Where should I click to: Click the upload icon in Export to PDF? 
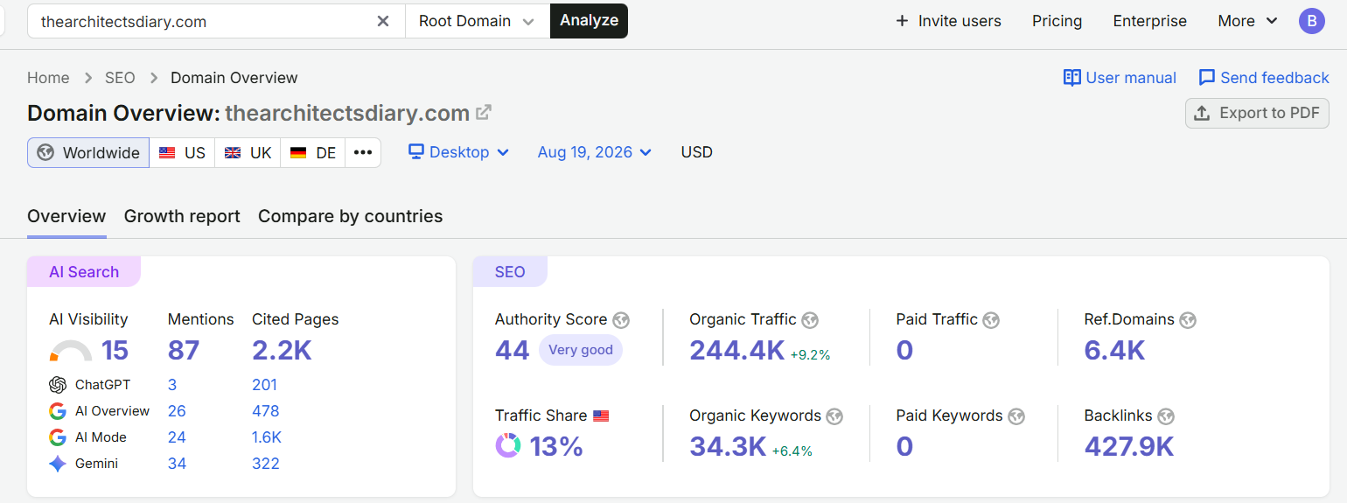point(1203,113)
